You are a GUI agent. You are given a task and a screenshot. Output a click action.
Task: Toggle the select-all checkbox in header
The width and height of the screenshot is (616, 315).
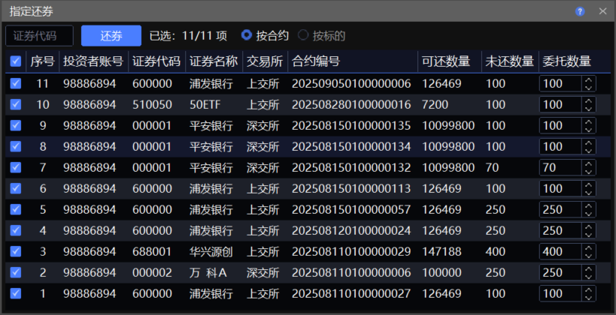(16, 61)
